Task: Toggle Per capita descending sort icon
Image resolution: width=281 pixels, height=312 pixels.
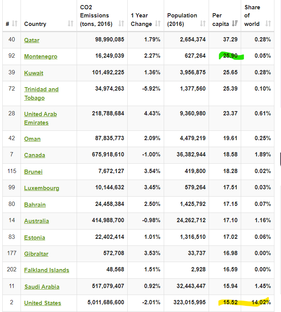Action: point(235,24)
